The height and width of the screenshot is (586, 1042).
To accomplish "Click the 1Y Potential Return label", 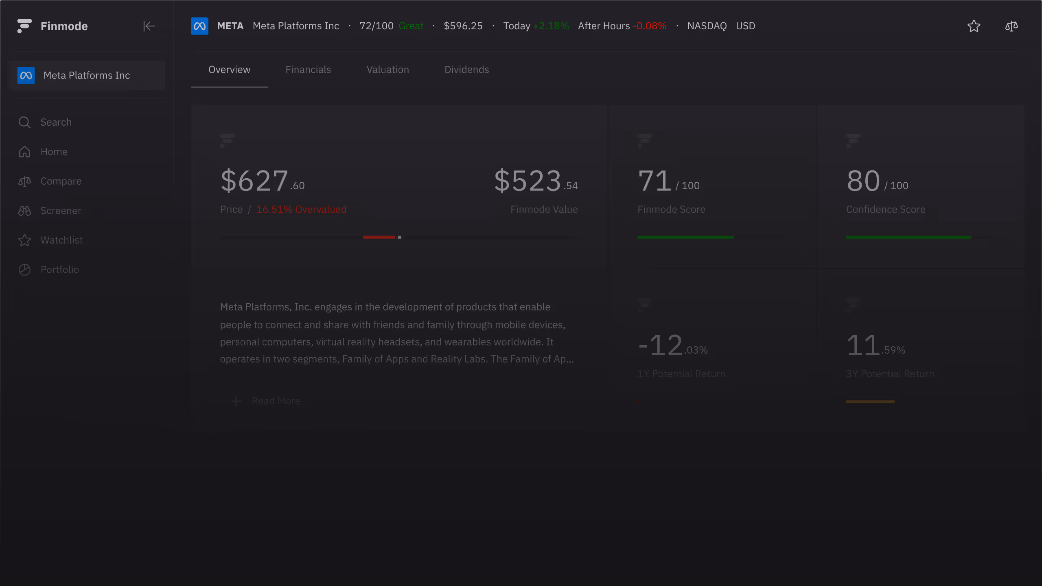I will click(x=681, y=374).
